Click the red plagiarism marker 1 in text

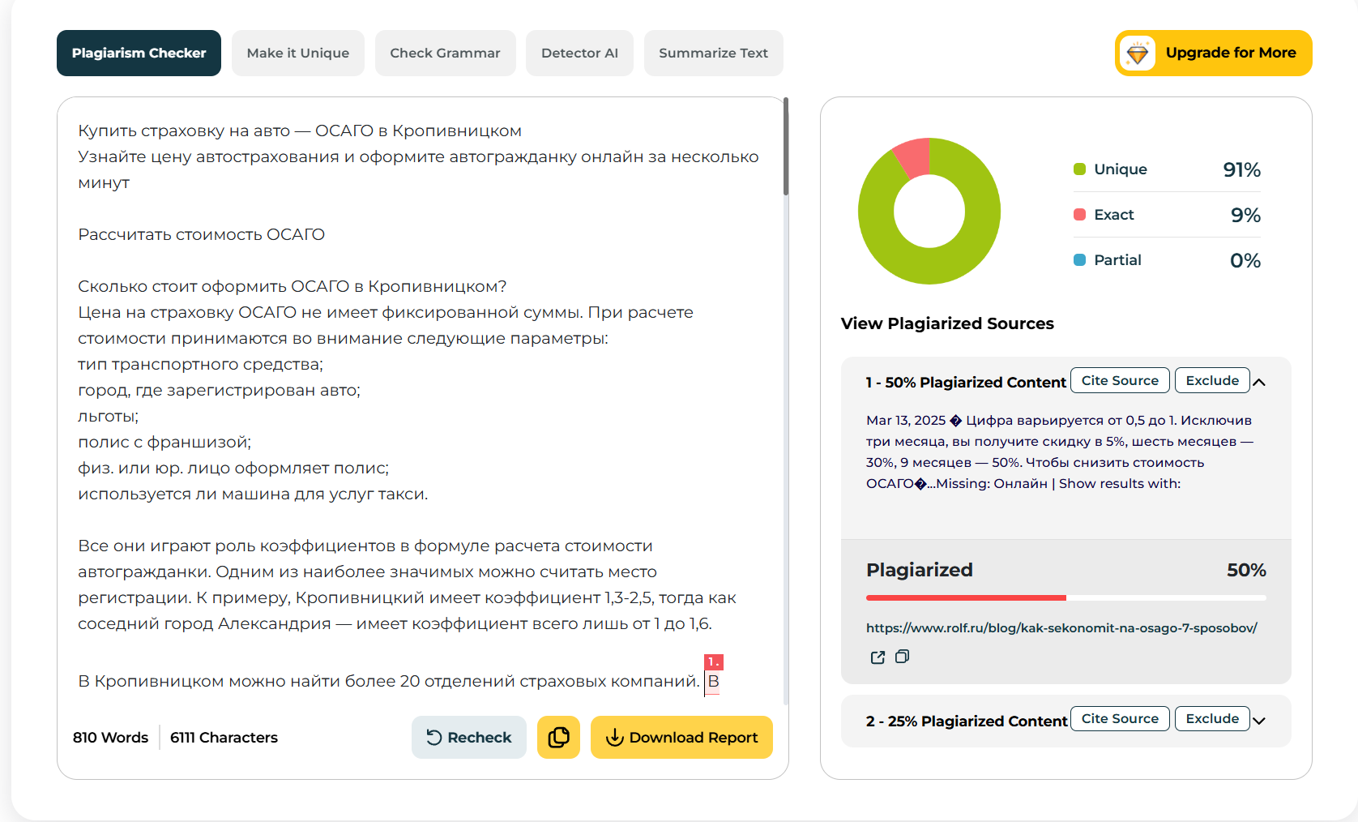point(713,661)
